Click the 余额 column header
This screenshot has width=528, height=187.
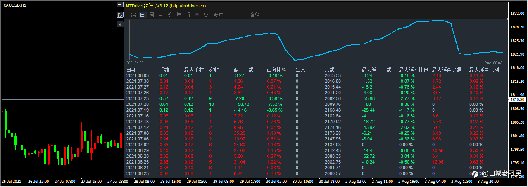pyautogui.click(x=330, y=70)
